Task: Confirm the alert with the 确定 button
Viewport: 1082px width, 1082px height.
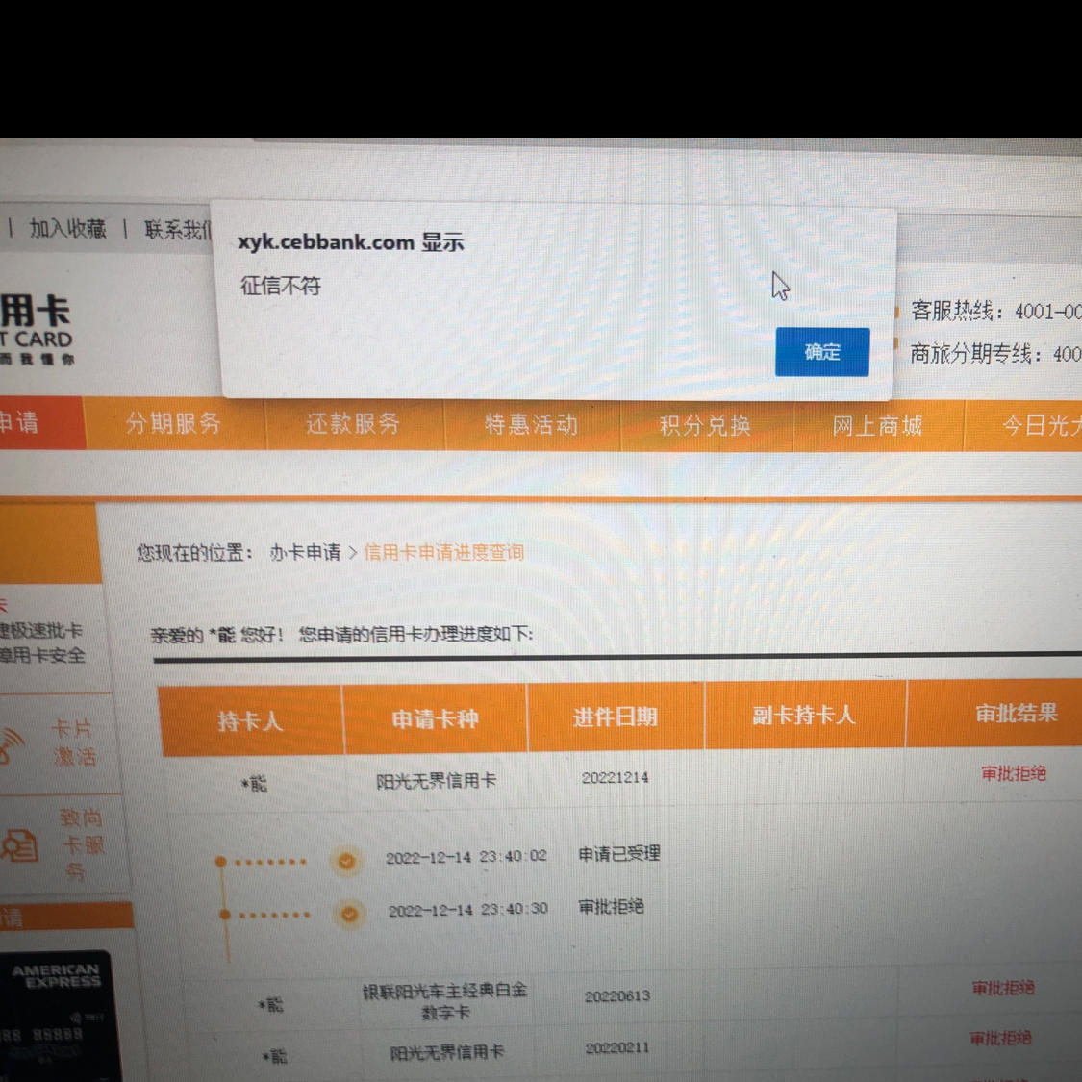Action: click(x=822, y=352)
